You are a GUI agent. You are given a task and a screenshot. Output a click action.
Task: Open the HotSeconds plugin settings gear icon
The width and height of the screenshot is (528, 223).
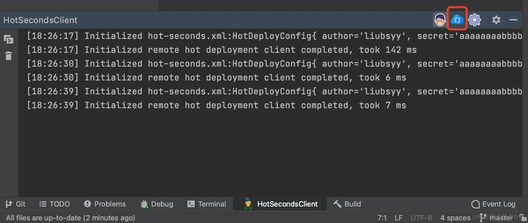pyautogui.click(x=475, y=19)
